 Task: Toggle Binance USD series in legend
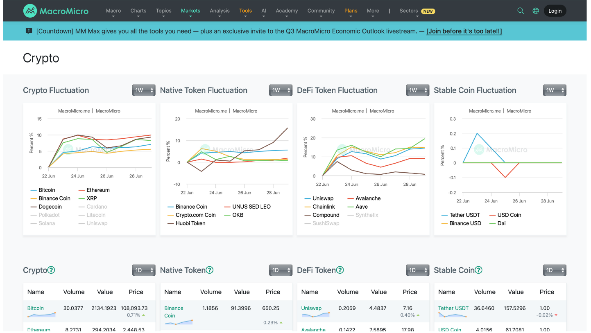point(461,223)
